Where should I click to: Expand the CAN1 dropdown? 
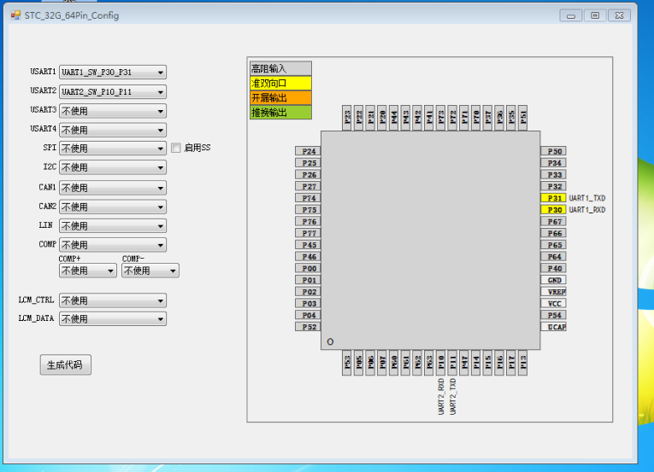tap(112, 188)
